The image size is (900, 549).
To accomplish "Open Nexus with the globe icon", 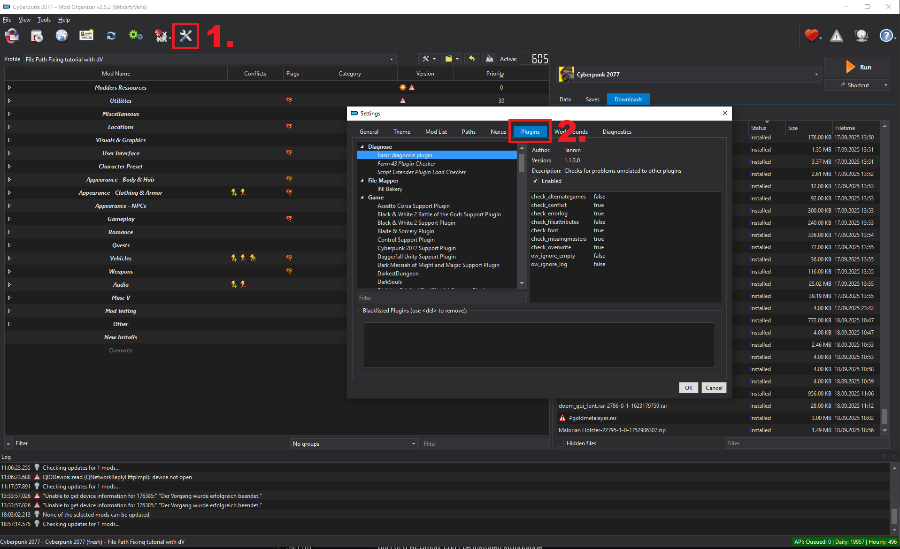I will click(x=62, y=36).
